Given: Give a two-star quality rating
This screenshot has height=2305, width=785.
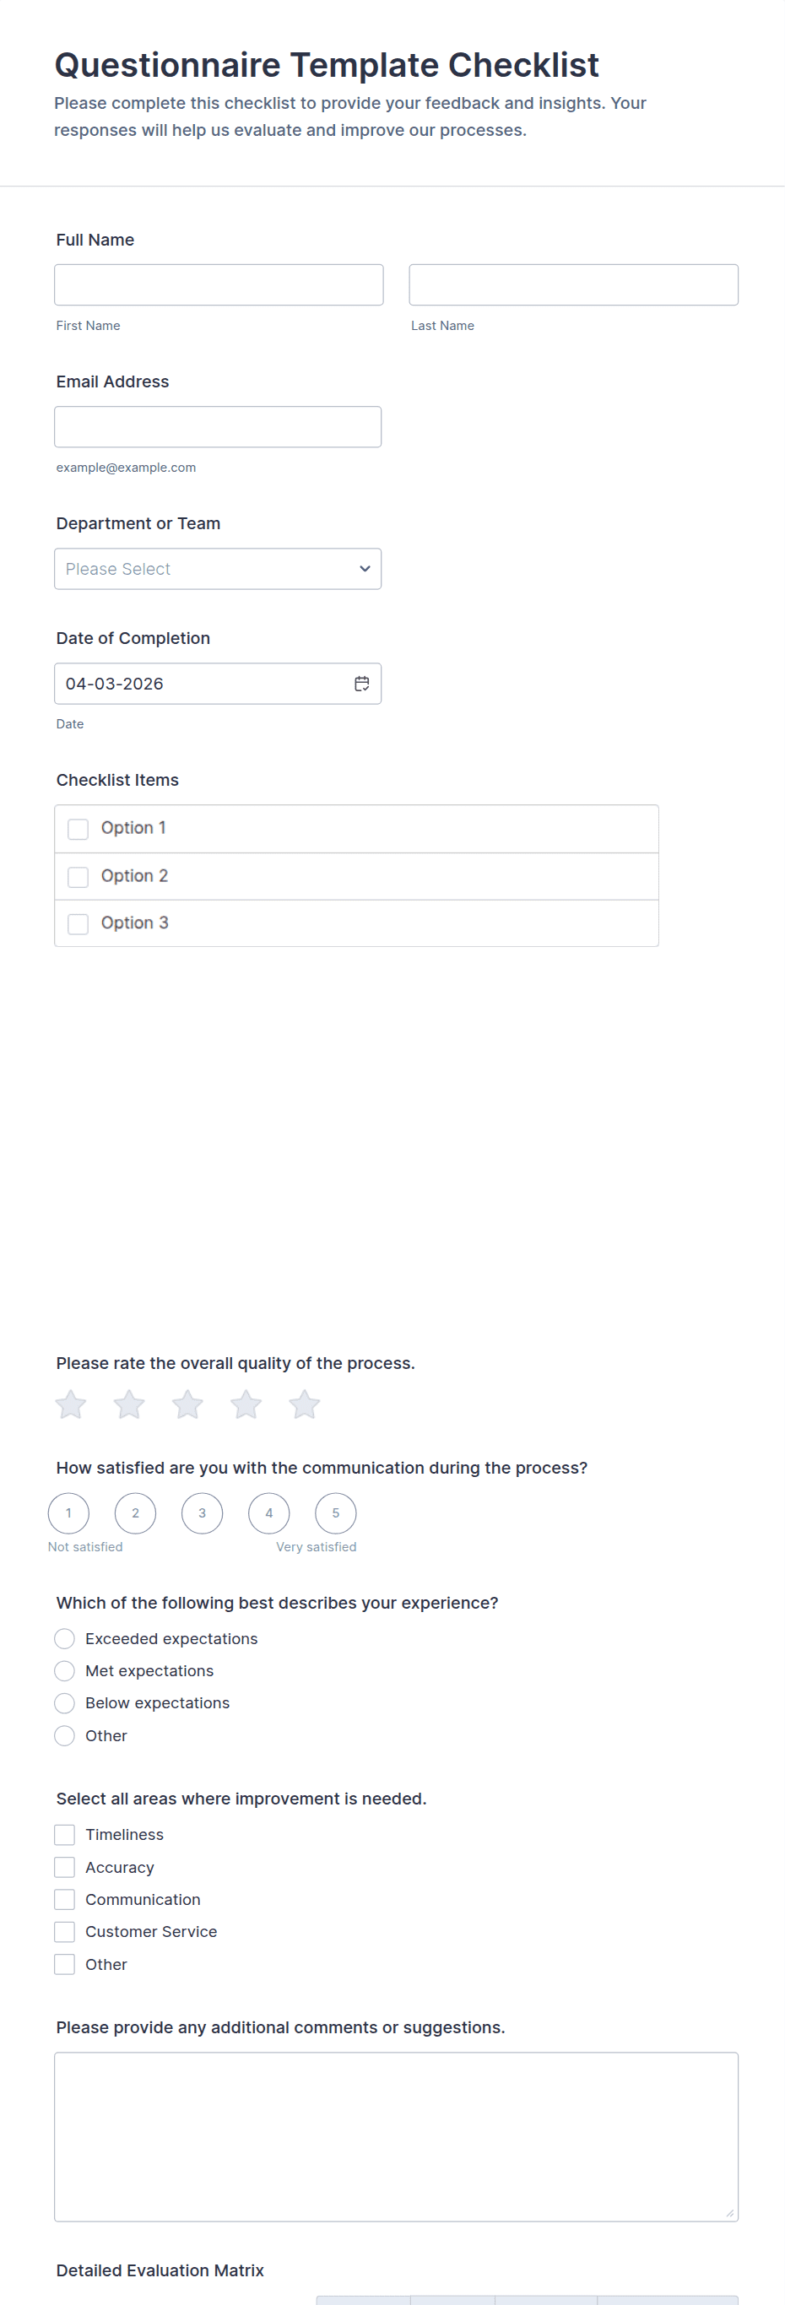Looking at the screenshot, I should pyautogui.click(x=129, y=1404).
